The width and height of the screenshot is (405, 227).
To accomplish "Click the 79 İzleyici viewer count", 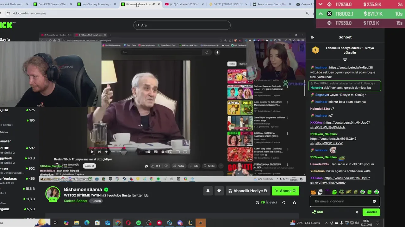I will tap(266, 202).
